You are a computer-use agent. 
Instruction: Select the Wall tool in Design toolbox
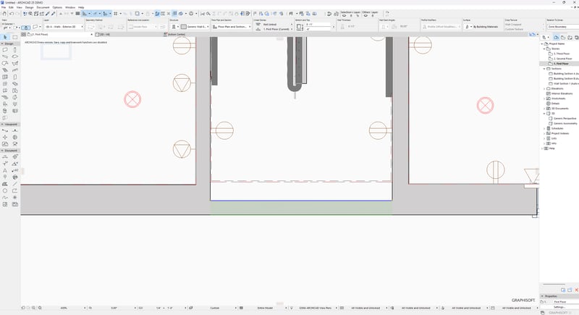click(x=5, y=49)
